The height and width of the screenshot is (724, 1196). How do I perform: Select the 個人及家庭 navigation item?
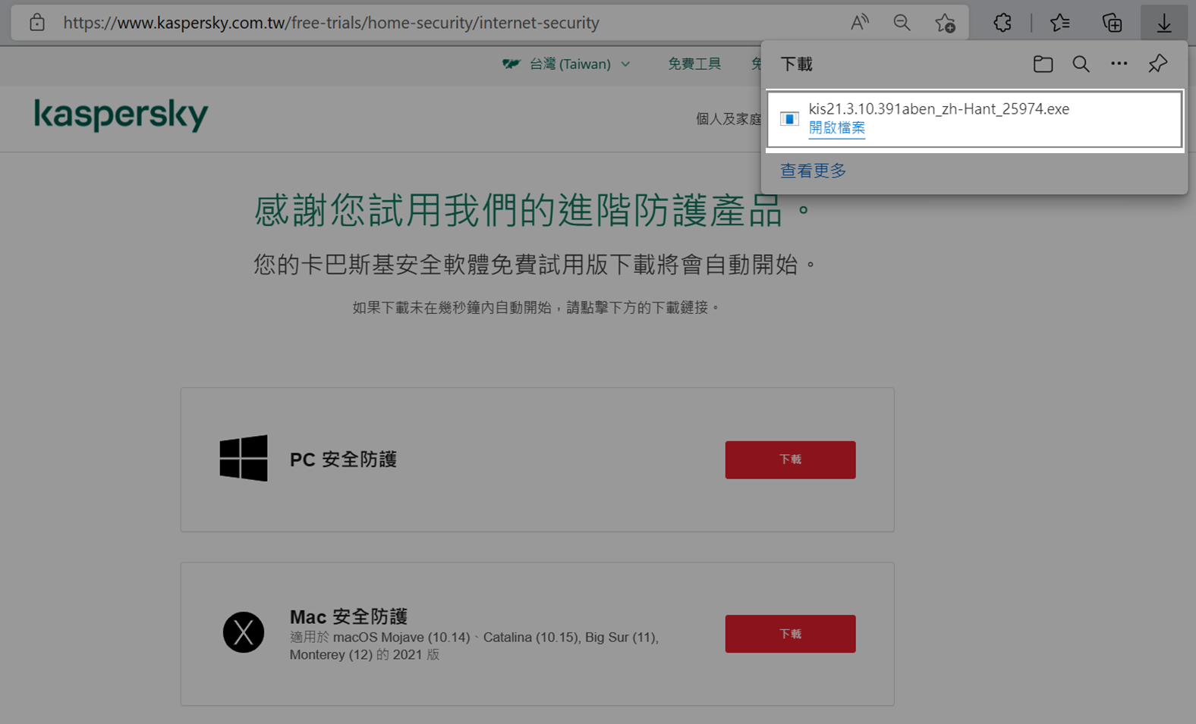729,119
